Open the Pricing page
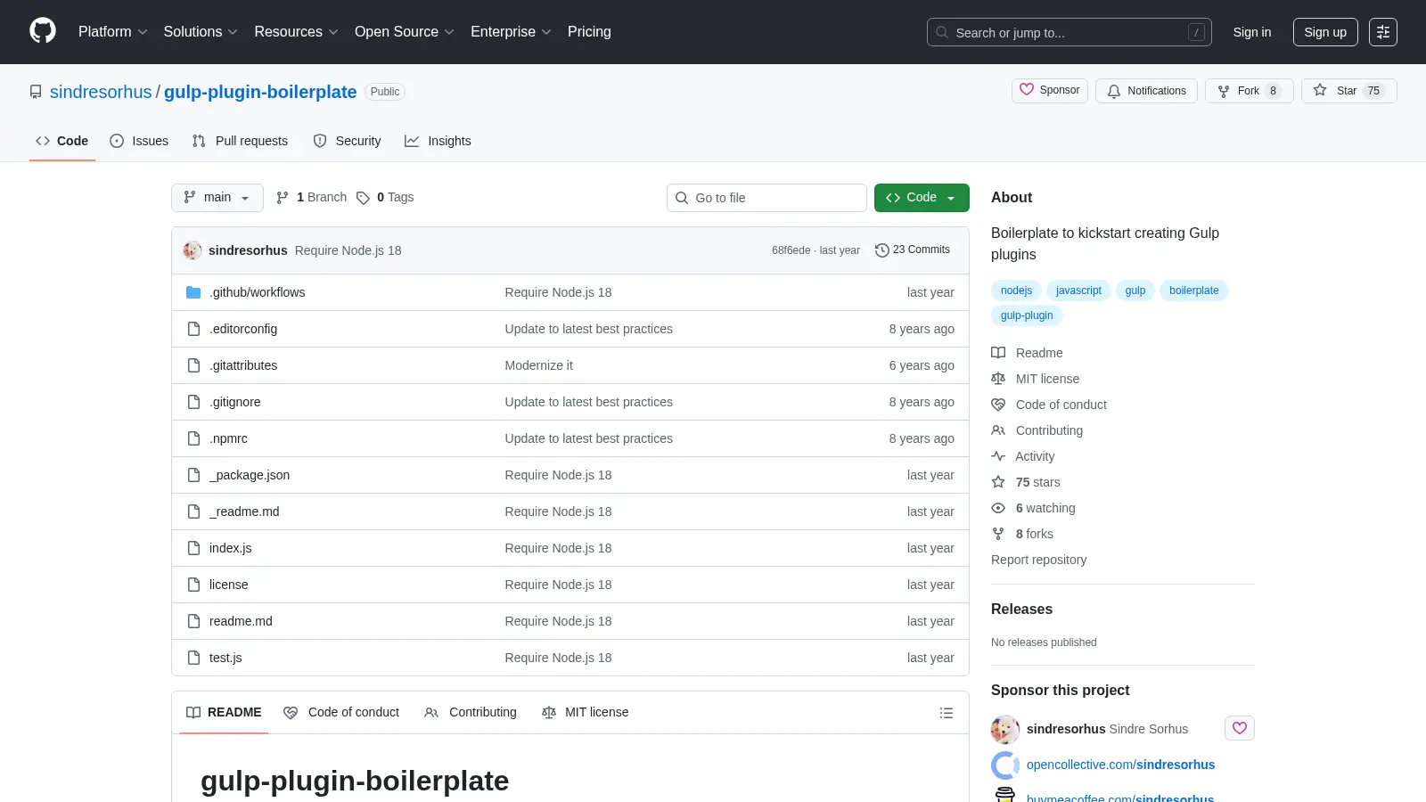 pyautogui.click(x=589, y=31)
